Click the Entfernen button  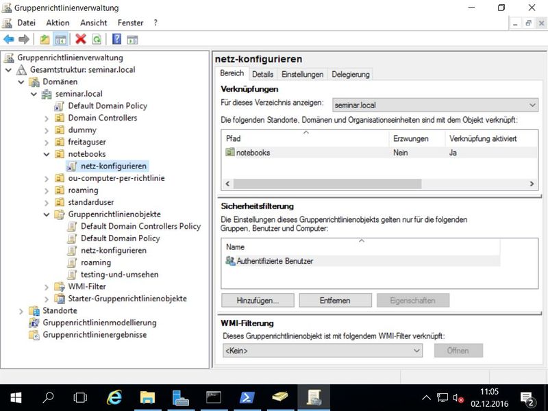tap(335, 301)
